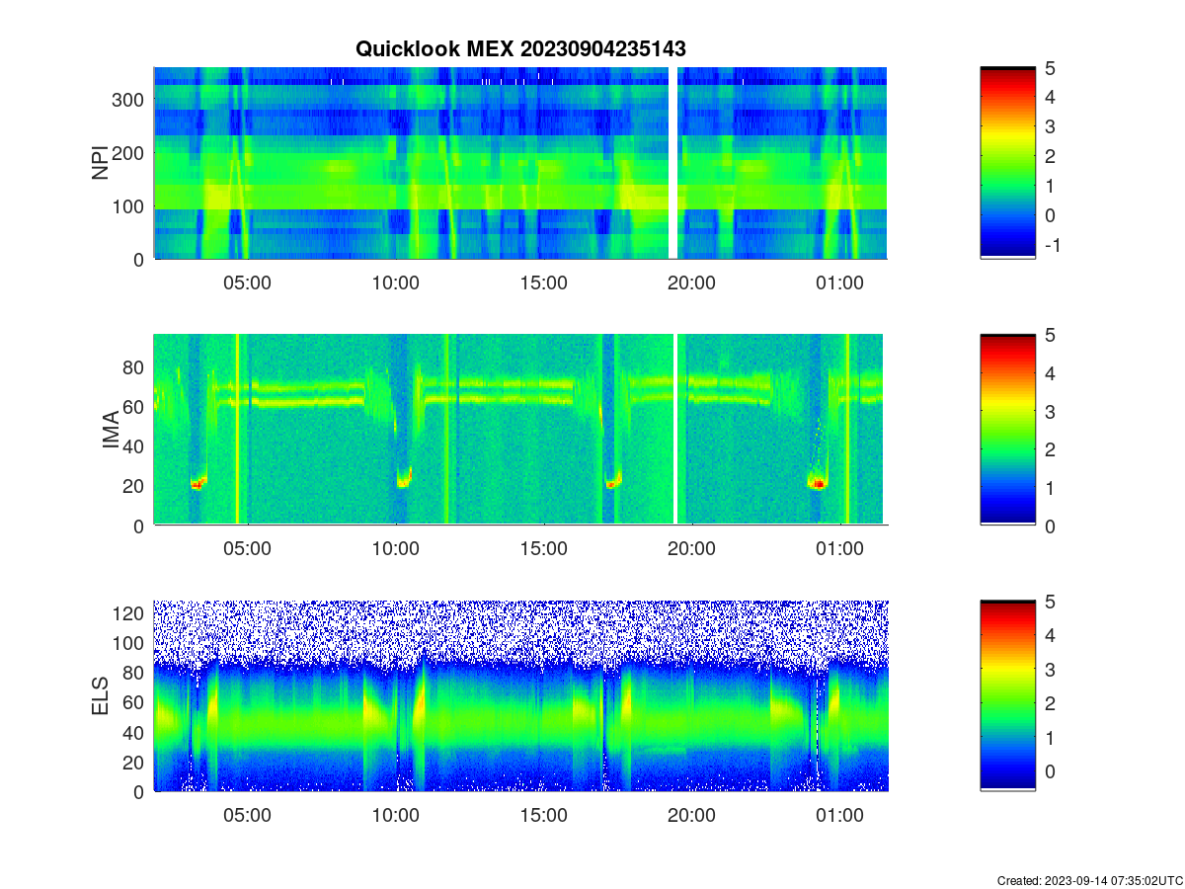Click the 20 tick on the ELS axis
The height and width of the screenshot is (889, 1185).
tap(134, 762)
